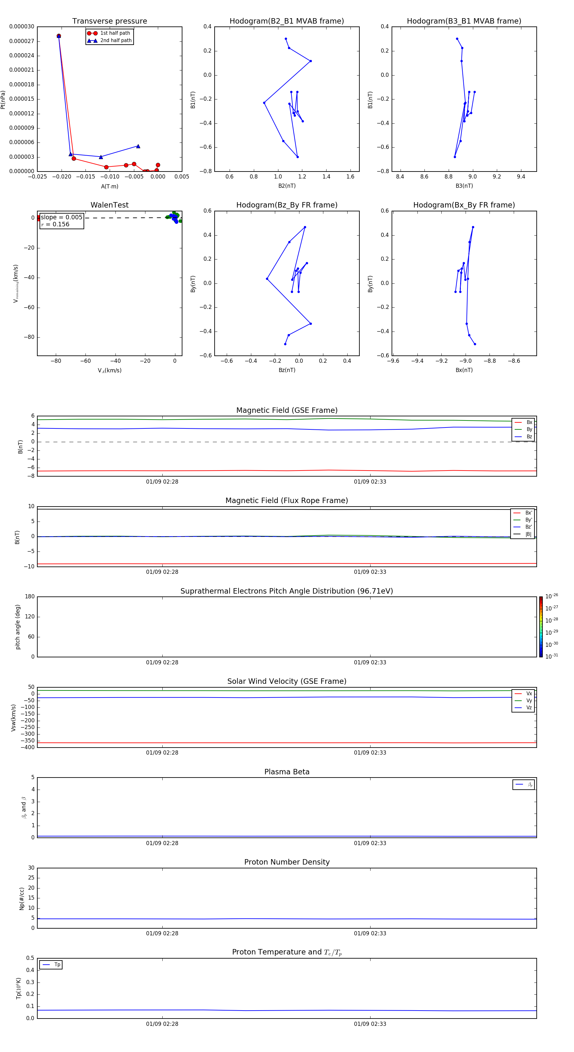The width and height of the screenshot is (574, 1052).
Task: Click the |B| legend entry in Flux Rope plot
Action: (523, 534)
